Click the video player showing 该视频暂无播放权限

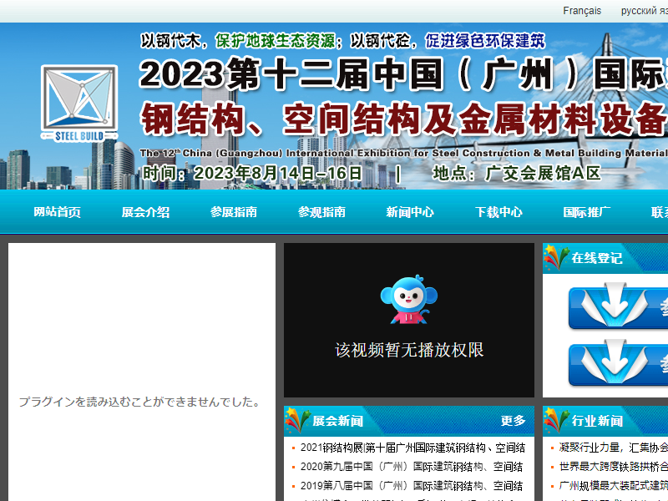coord(409,320)
